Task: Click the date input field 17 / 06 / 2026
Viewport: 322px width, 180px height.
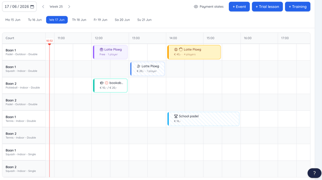Action: pyautogui.click(x=19, y=7)
